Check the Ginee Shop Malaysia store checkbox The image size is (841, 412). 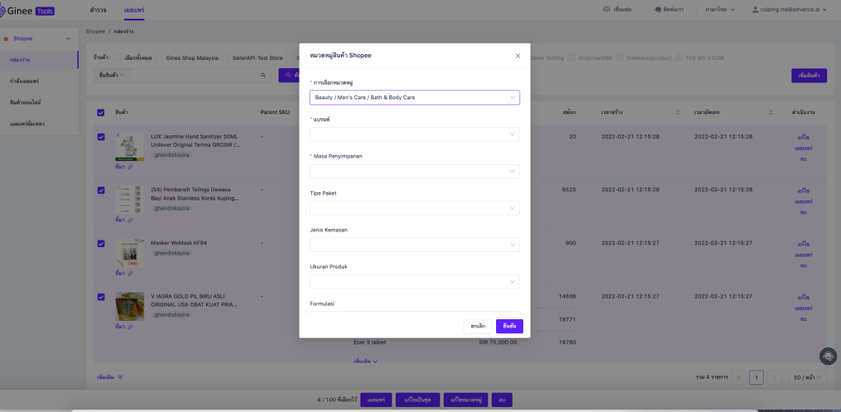click(159, 58)
